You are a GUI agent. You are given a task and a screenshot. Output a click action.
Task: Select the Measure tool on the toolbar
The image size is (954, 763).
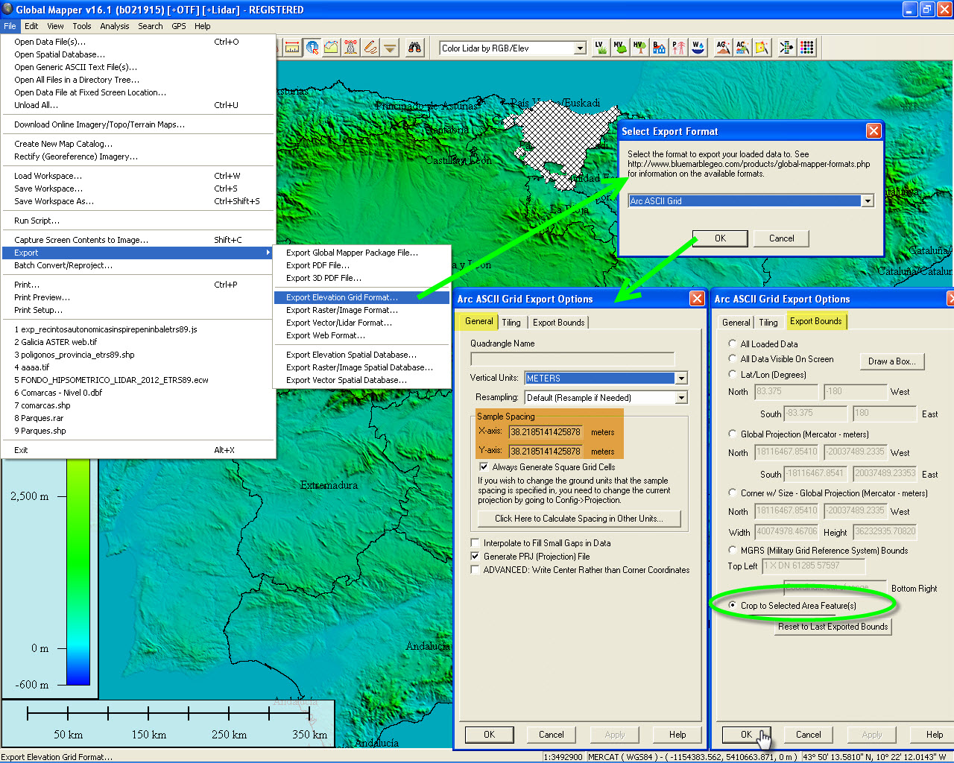pos(293,47)
